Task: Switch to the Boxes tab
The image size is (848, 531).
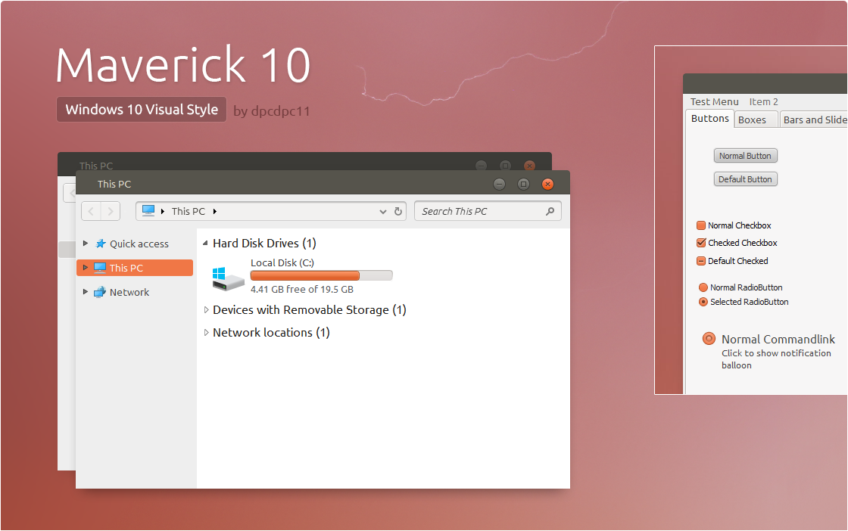Action: (x=756, y=120)
